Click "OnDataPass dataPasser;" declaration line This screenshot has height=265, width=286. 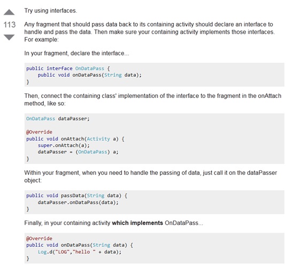[x=58, y=119]
